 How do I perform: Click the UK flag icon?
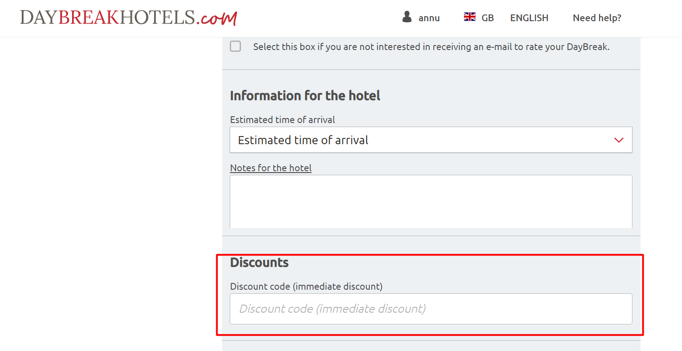(x=470, y=17)
